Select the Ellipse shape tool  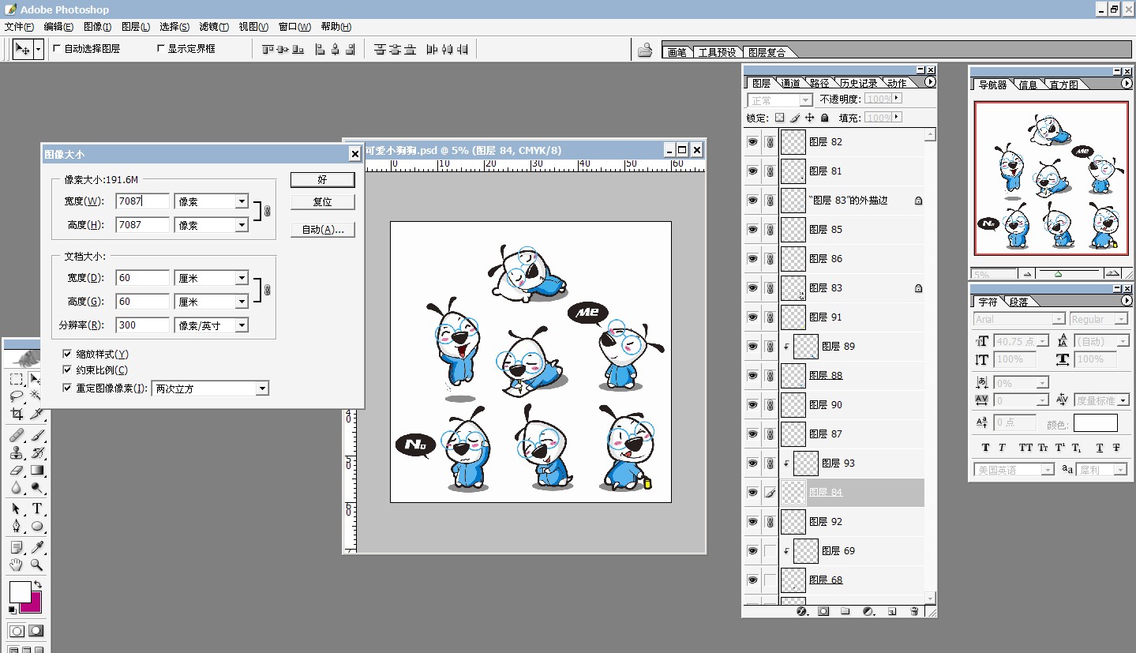click(36, 526)
